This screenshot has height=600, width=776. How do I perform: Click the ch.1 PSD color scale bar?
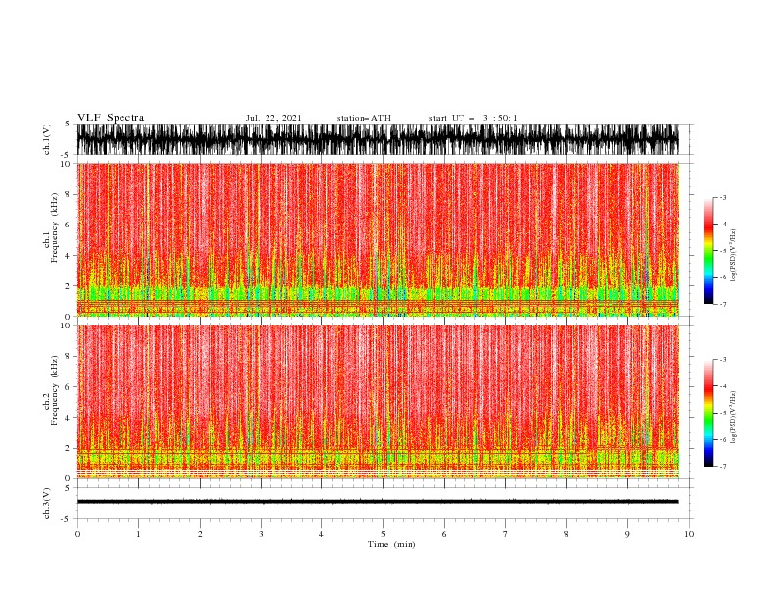tap(708, 251)
